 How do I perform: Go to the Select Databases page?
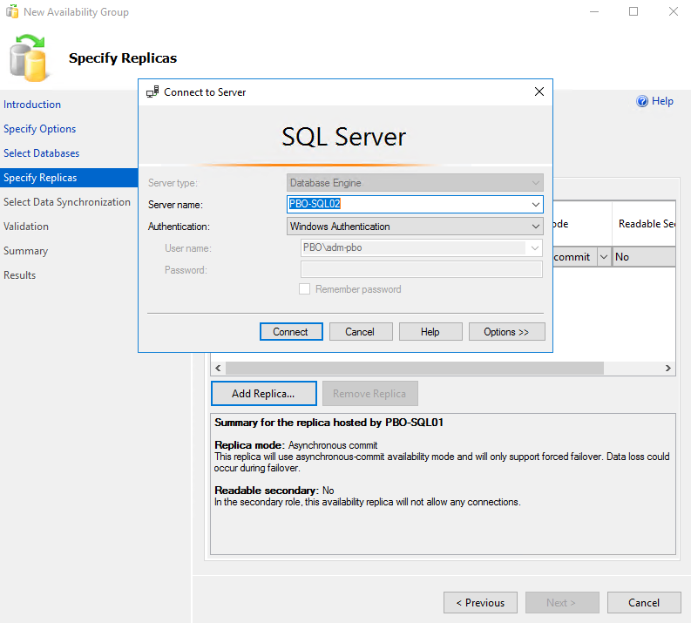[x=42, y=153]
